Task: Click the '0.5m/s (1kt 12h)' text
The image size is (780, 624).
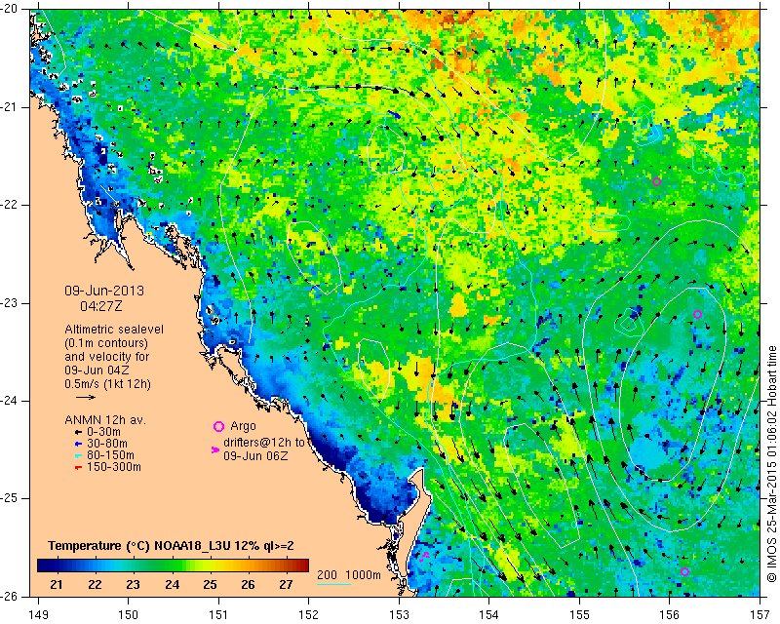Action: [107, 384]
